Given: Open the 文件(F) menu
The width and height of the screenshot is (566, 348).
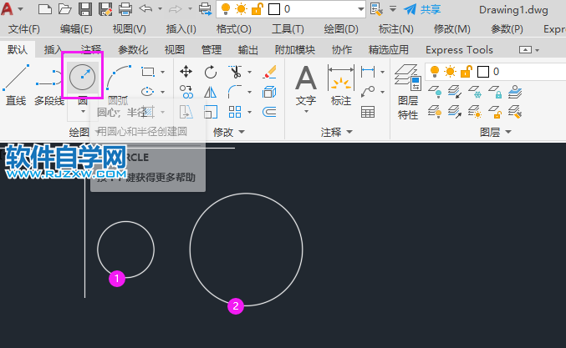Looking at the screenshot, I should (24, 29).
